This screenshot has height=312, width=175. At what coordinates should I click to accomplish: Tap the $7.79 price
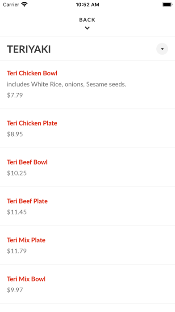(15, 95)
